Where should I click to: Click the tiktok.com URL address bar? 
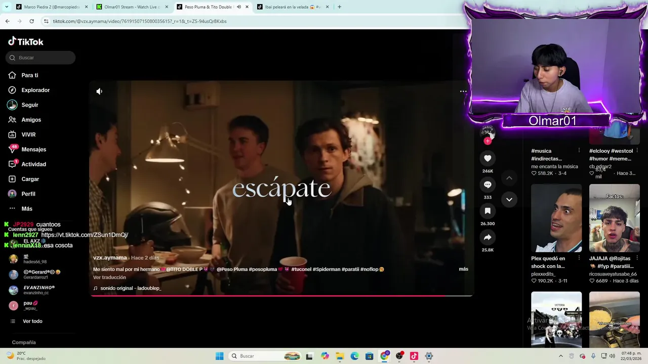point(253,21)
